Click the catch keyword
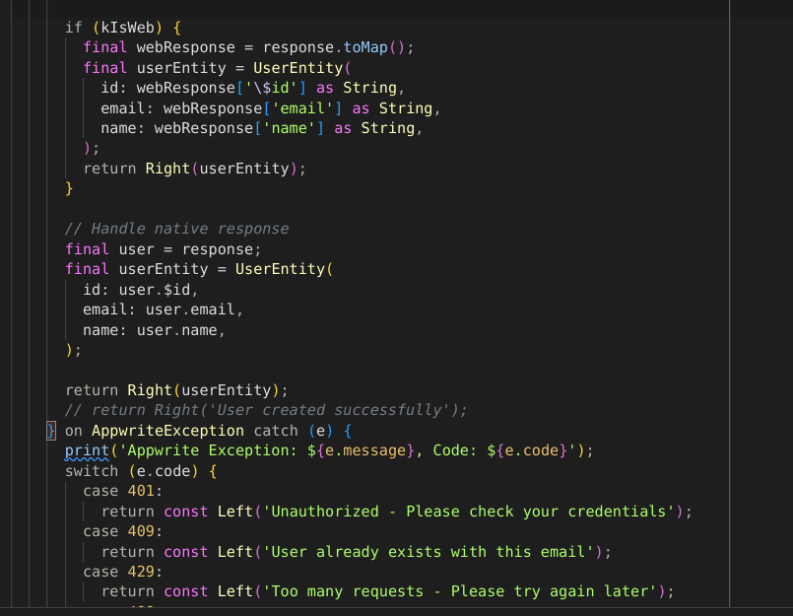The height and width of the screenshot is (616, 793). [x=276, y=431]
